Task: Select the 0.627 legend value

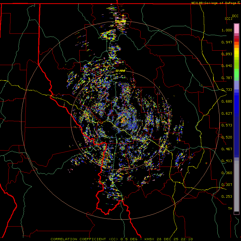Action: tap(227, 114)
